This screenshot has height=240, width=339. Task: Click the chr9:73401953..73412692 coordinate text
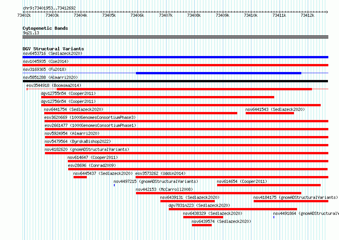click(49, 8)
